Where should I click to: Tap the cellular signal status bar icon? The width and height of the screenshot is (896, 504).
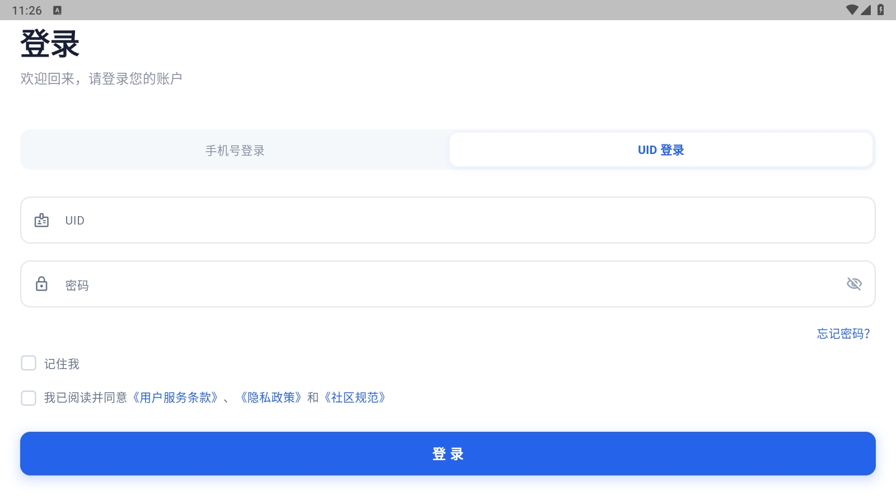866,10
